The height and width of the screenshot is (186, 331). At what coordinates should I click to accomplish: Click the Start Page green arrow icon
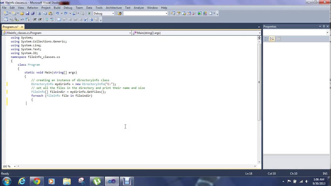click(200, 13)
